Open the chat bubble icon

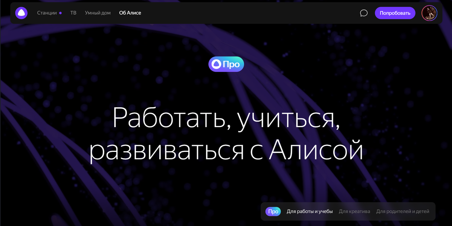(x=364, y=13)
